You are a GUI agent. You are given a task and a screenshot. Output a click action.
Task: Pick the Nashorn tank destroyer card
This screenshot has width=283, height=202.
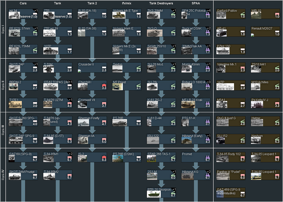coord(265,139)
